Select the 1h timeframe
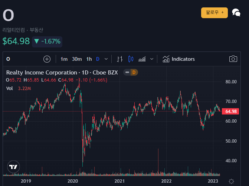The height and width of the screenshot is (186, 249). click(x=89, y=59)
